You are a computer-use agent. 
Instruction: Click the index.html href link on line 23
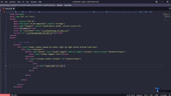click(x=50, y=66)
